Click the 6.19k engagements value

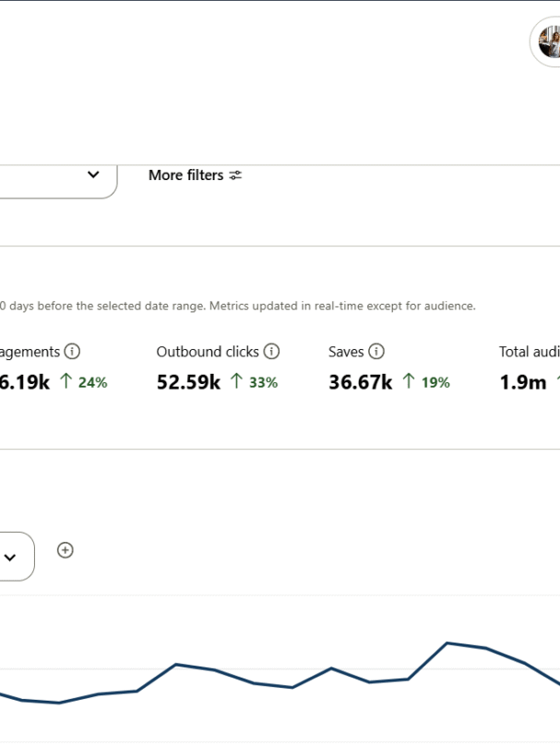[x=25, y=382]
